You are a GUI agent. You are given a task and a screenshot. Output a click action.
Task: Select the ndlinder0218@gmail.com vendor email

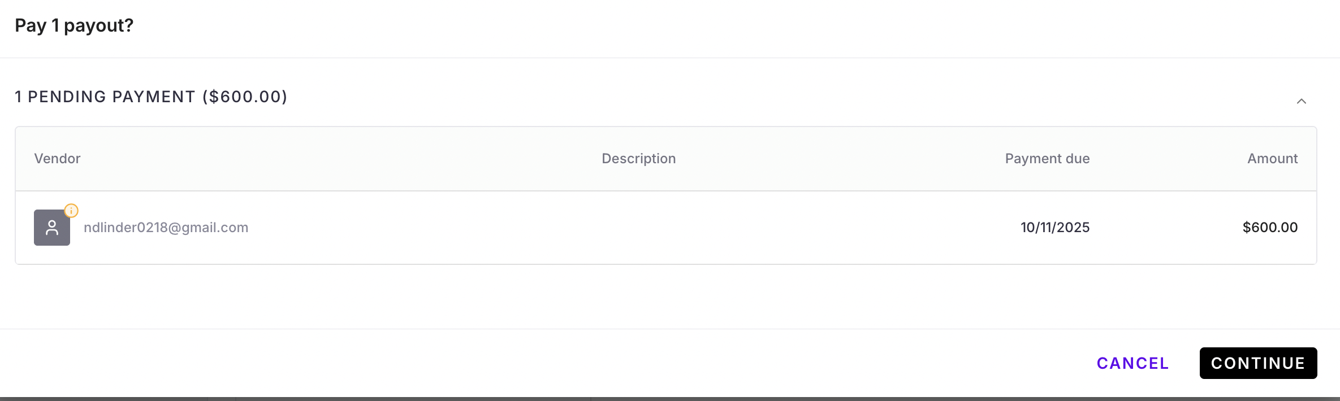coord(166,228)
